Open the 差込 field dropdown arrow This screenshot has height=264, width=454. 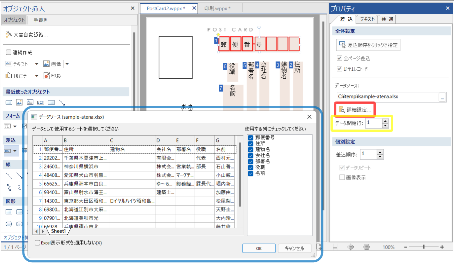click(15, 151)
